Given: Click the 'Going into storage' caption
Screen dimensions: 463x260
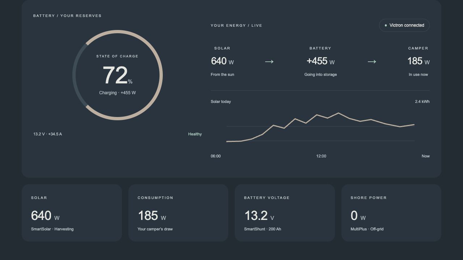Looking at the screenshot, I should (320, 74).
